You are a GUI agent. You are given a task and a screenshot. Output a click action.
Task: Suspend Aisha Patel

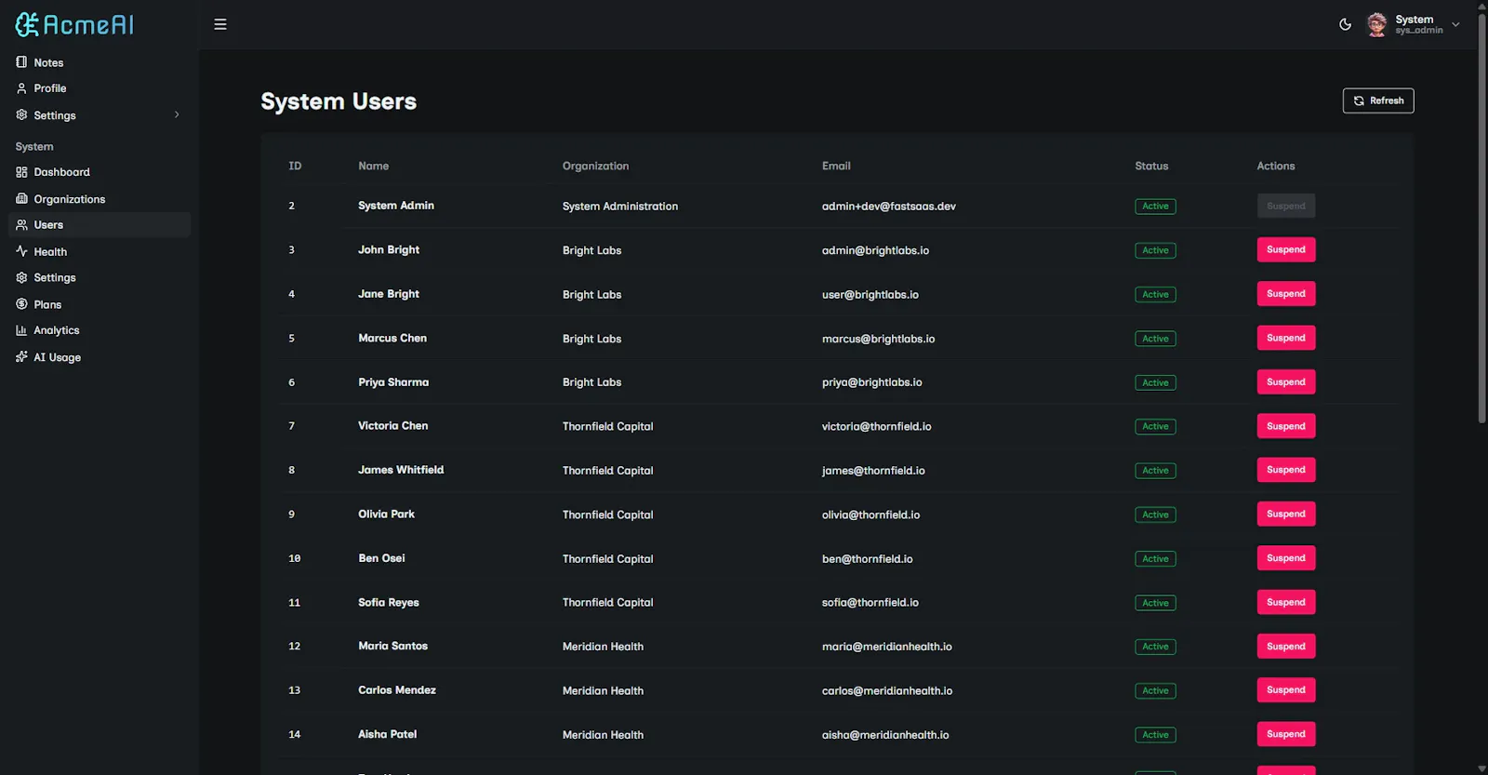coord(1285,734)
